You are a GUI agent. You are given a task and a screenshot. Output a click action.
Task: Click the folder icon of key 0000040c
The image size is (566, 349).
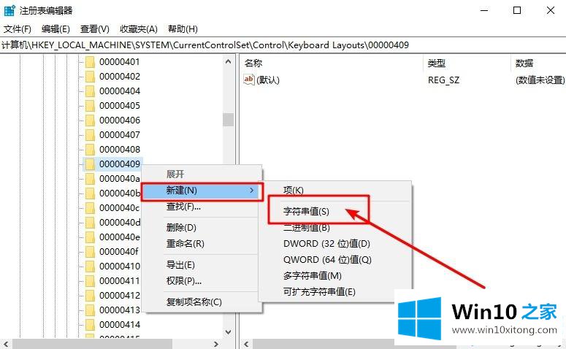tap(90, 208)
